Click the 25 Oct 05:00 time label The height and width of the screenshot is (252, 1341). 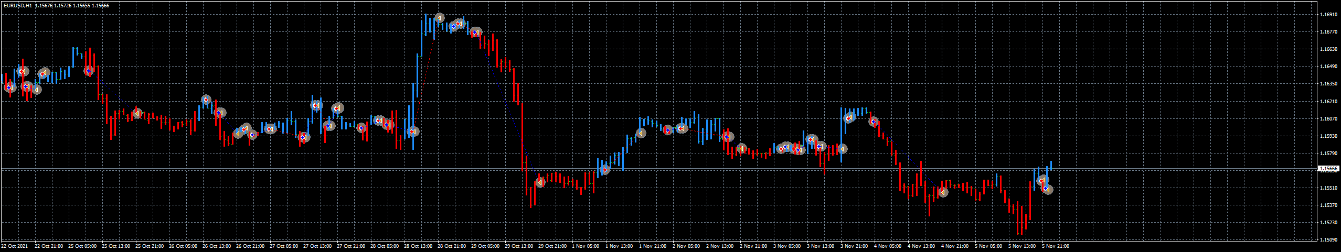pyautogui.click(x=82, y=246)
